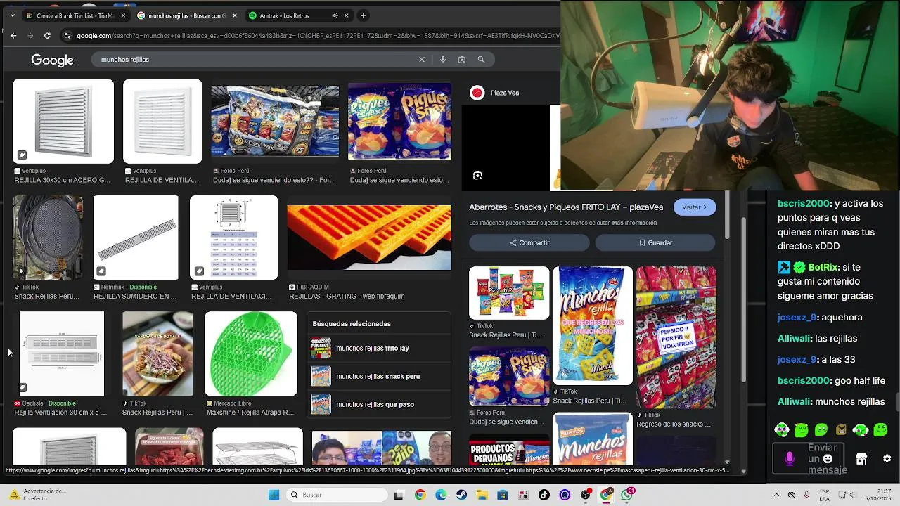The image size is (900, 506).
Task: Select related search munchos rejillas que paso
Action: tap(380, 404)
